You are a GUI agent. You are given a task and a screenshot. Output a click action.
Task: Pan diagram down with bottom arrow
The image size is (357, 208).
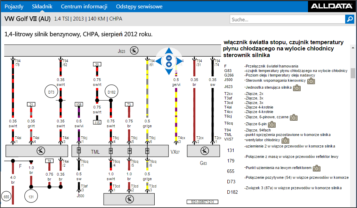(169, 72)
